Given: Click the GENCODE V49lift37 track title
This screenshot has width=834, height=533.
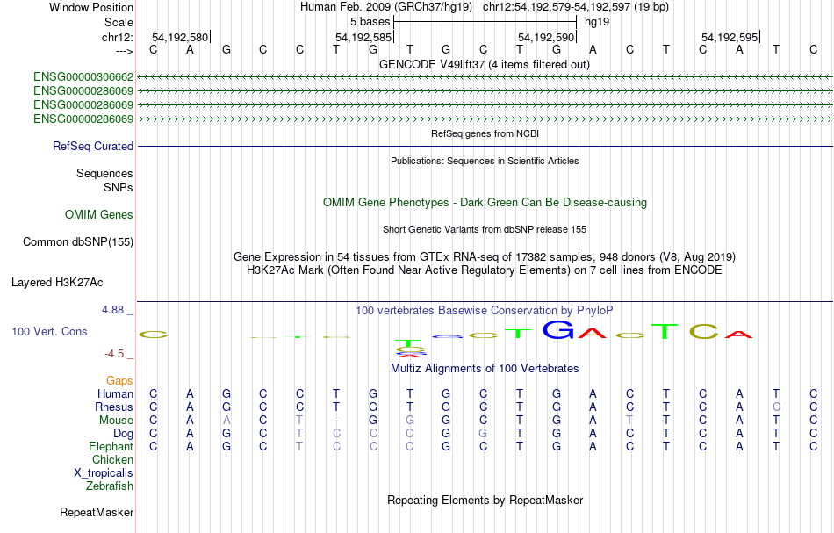Looking at the screenshot, I should pyautogui.click(x=485, y=65).
